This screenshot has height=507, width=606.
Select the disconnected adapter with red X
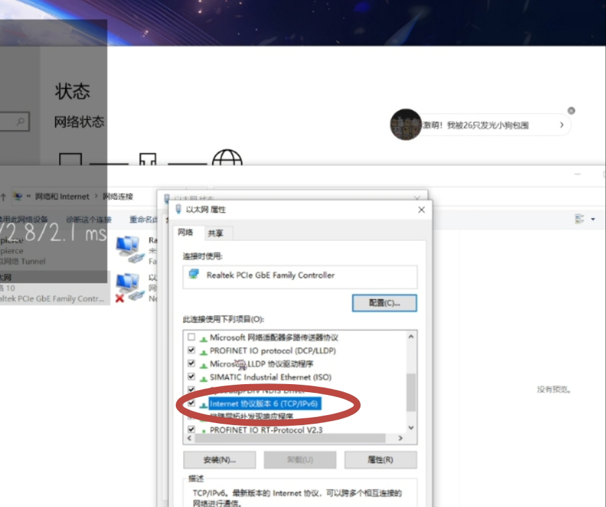129,287
